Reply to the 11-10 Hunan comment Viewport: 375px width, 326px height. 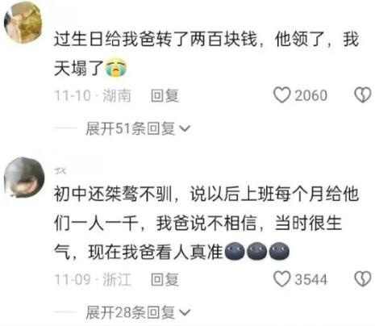pyautogui.click(x=165, y=95)
